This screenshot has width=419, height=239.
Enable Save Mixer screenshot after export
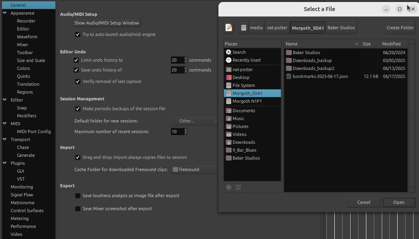coord(78,209)
